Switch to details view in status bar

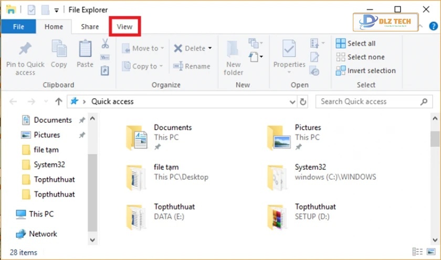click(417, 252)
